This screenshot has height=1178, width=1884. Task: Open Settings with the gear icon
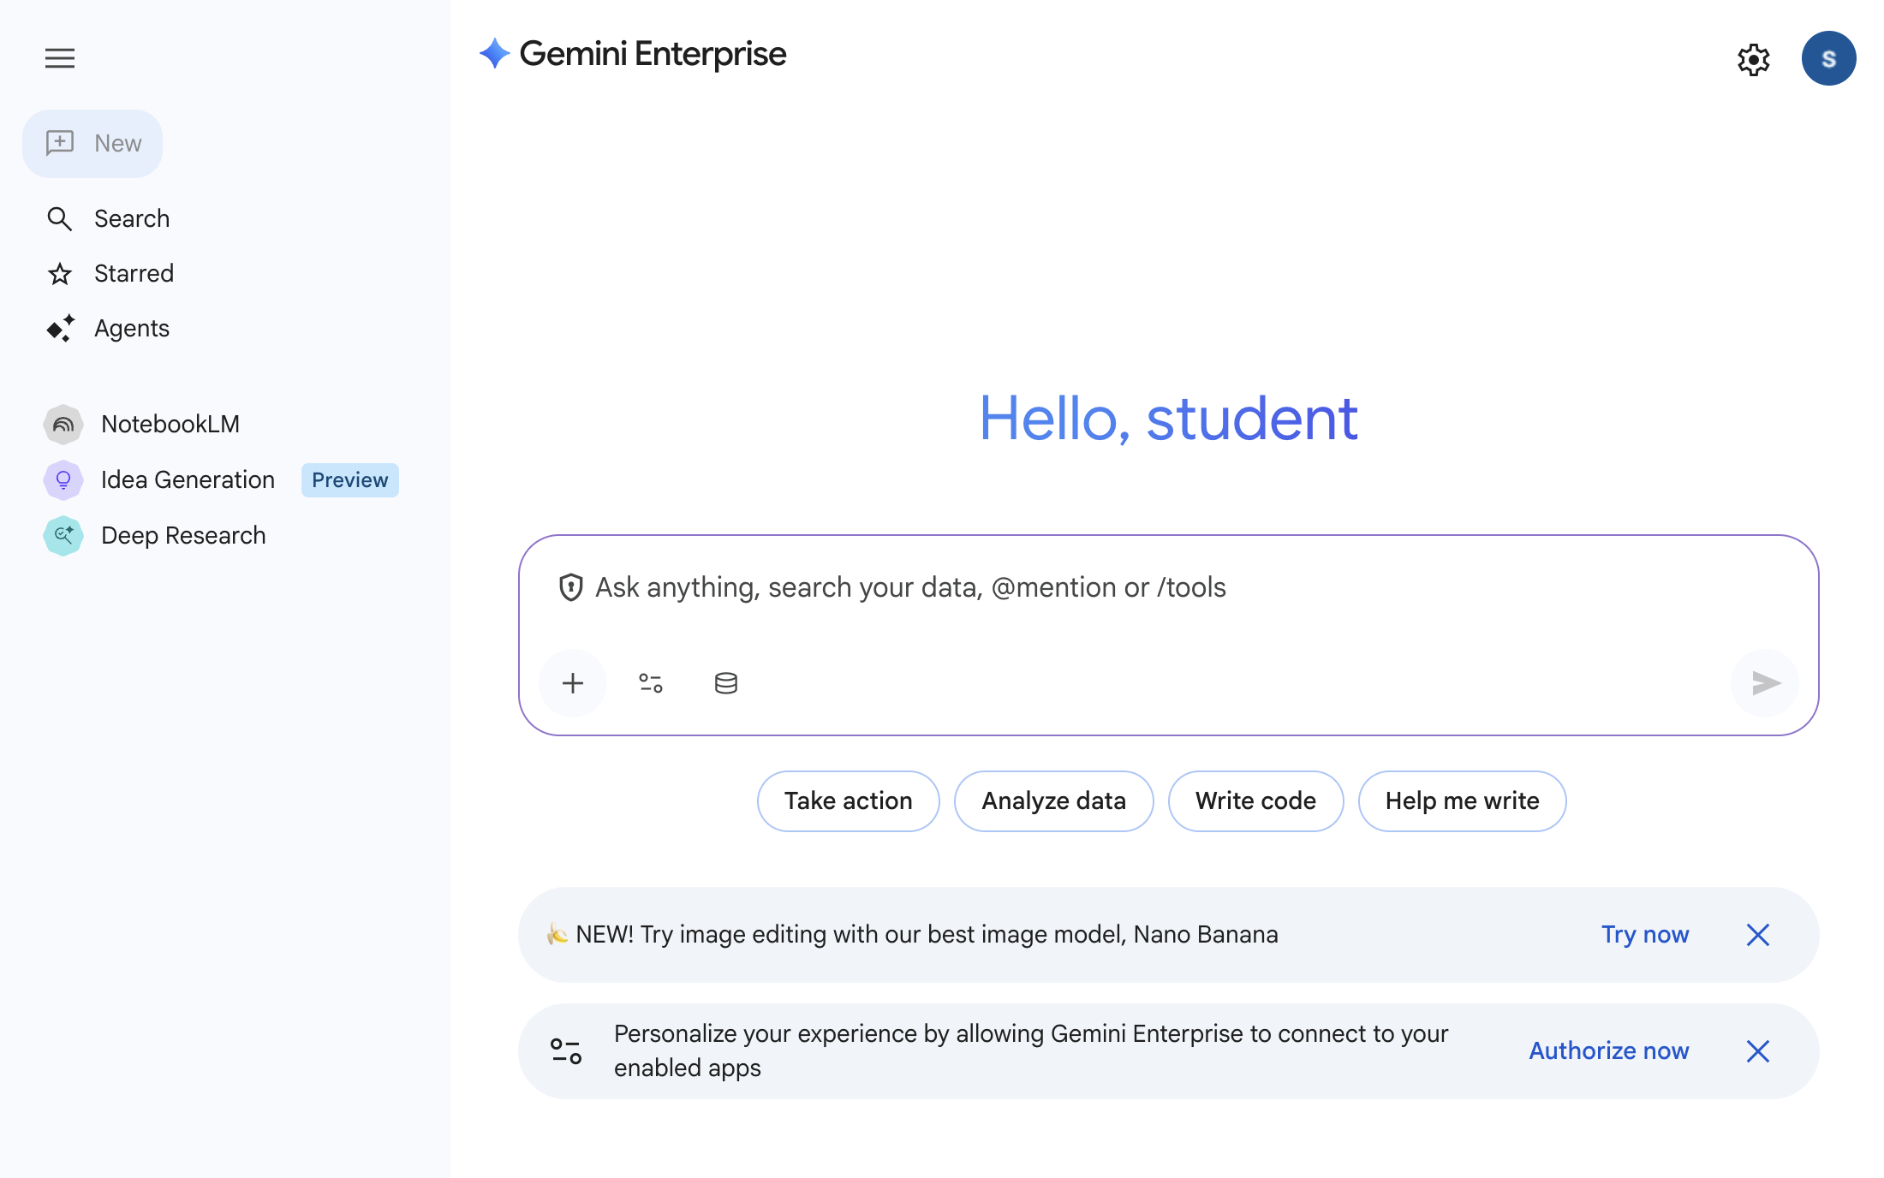coord(1754,59)
